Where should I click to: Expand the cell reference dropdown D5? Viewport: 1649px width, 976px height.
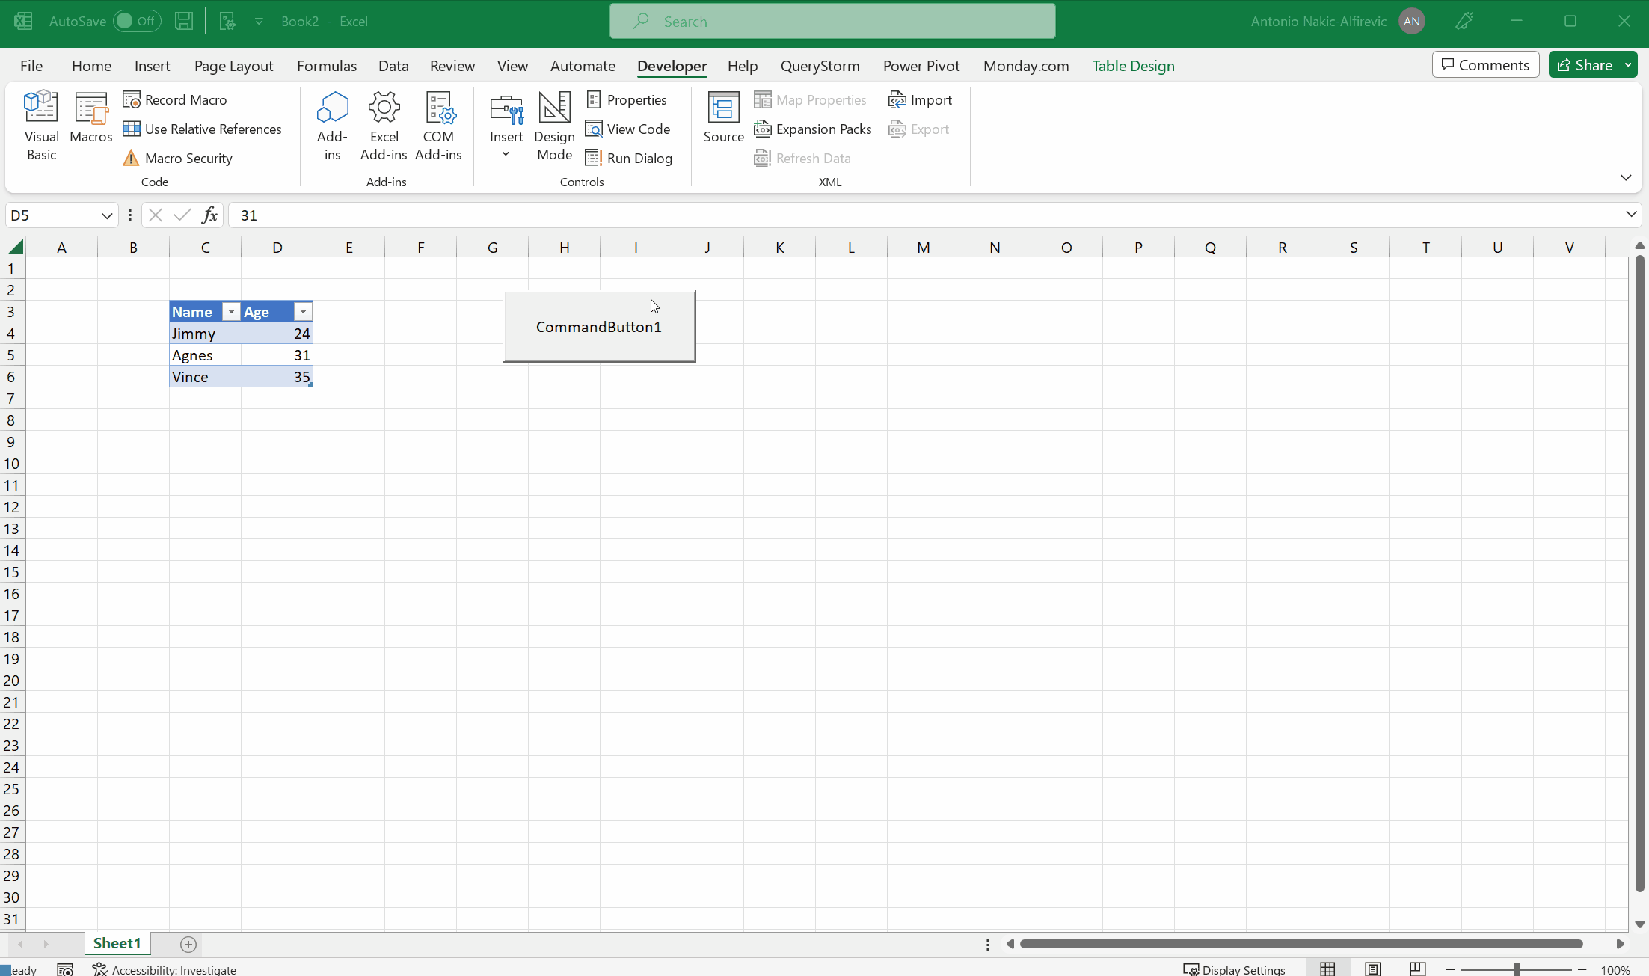coord(105,215)
